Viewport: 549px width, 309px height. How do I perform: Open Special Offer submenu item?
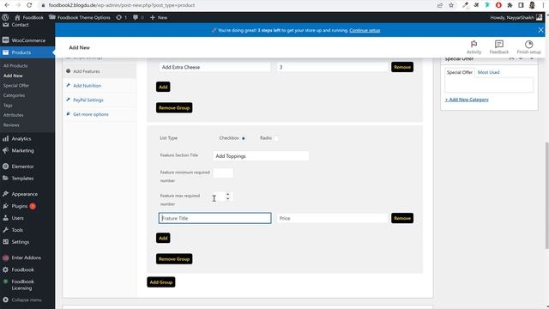16,86
